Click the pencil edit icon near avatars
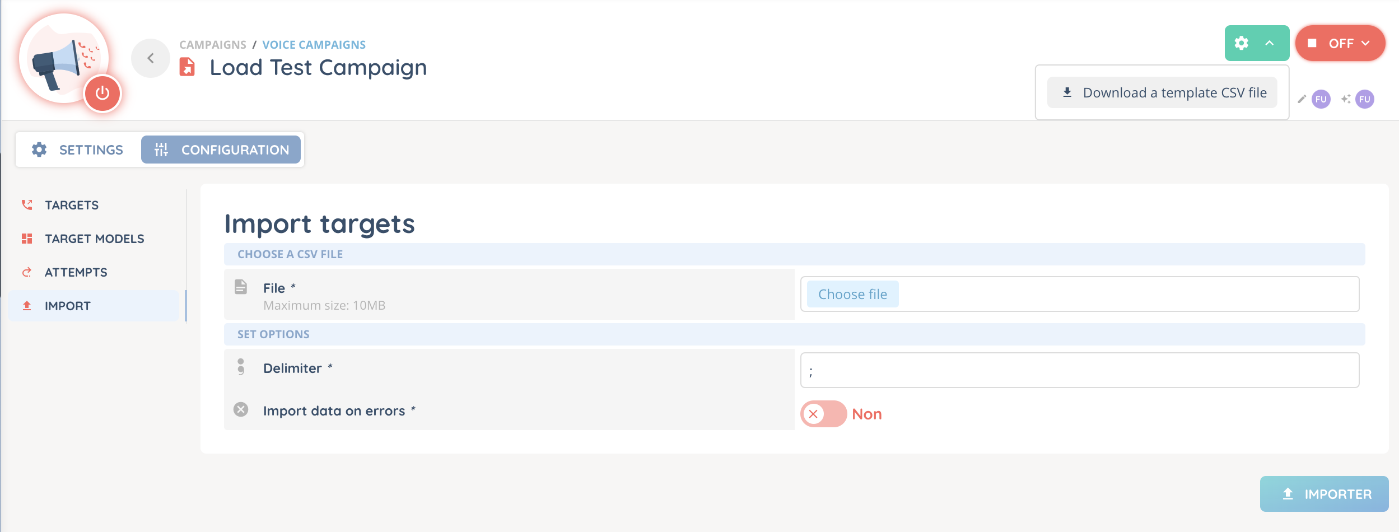 point(1302,99)
